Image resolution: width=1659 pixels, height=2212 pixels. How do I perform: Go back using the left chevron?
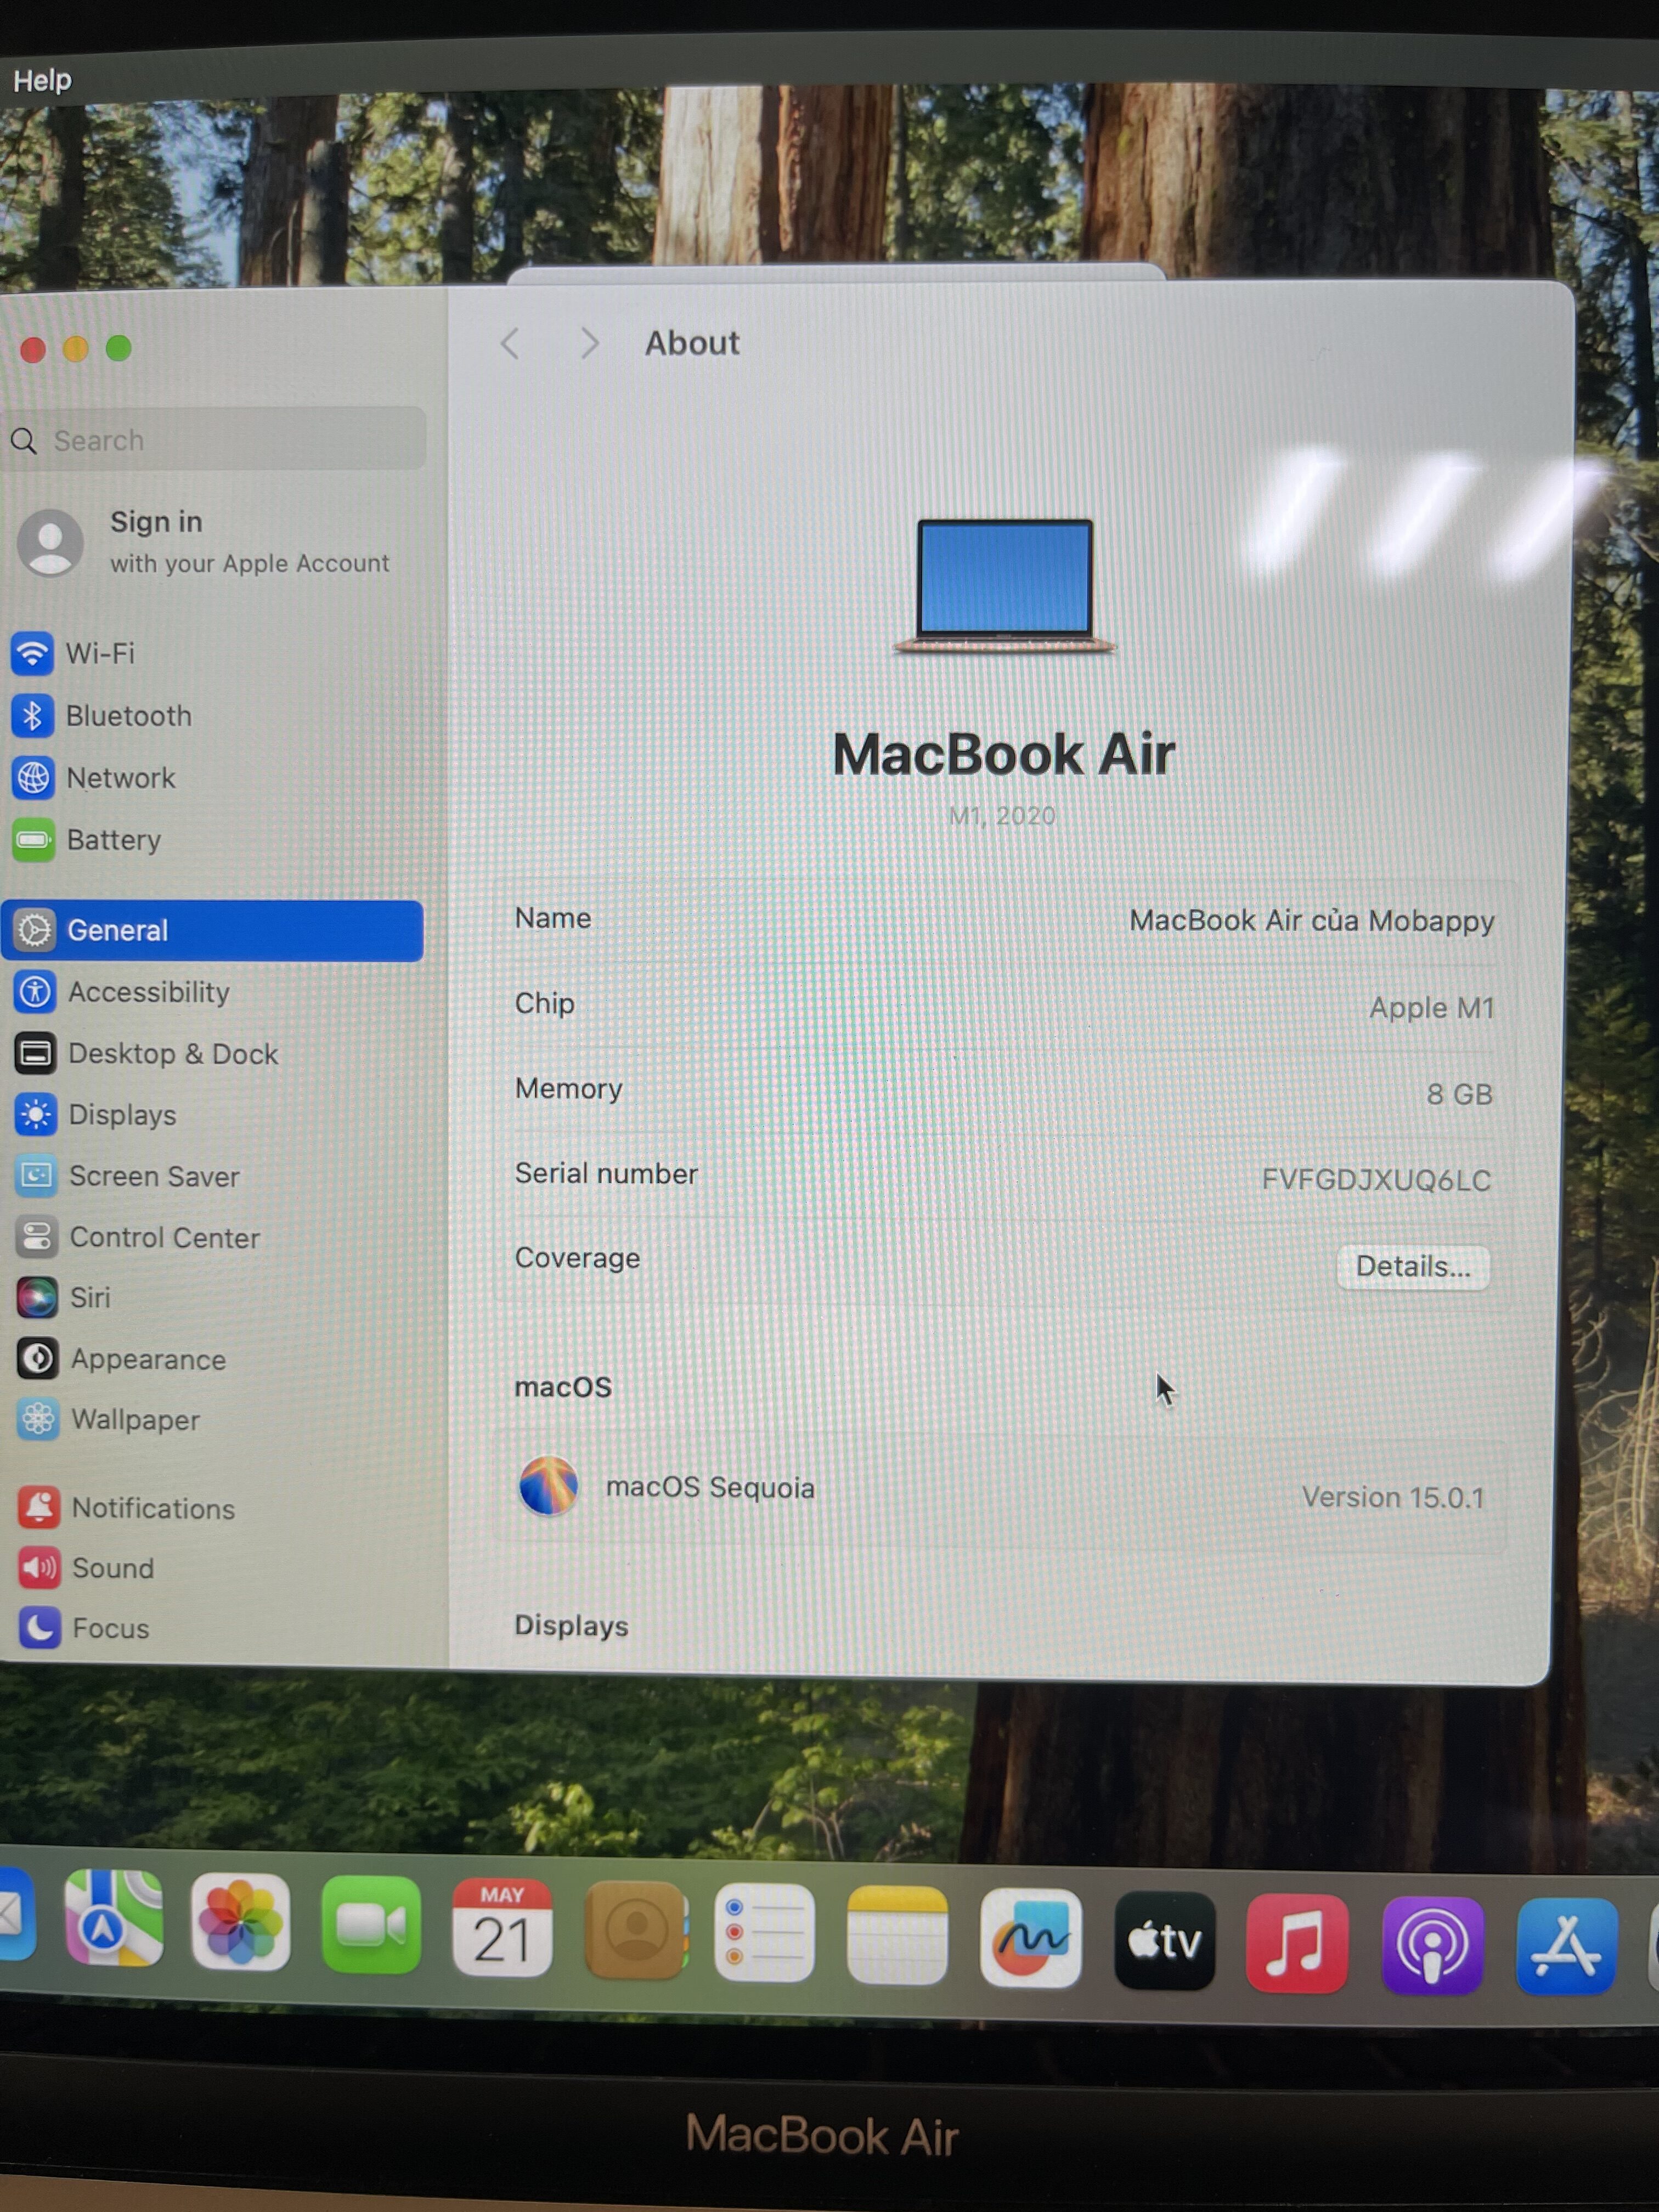[x=510, y=344]
